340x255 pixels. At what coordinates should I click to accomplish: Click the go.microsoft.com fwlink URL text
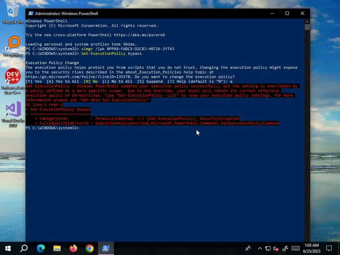click(x=79, y=77)
